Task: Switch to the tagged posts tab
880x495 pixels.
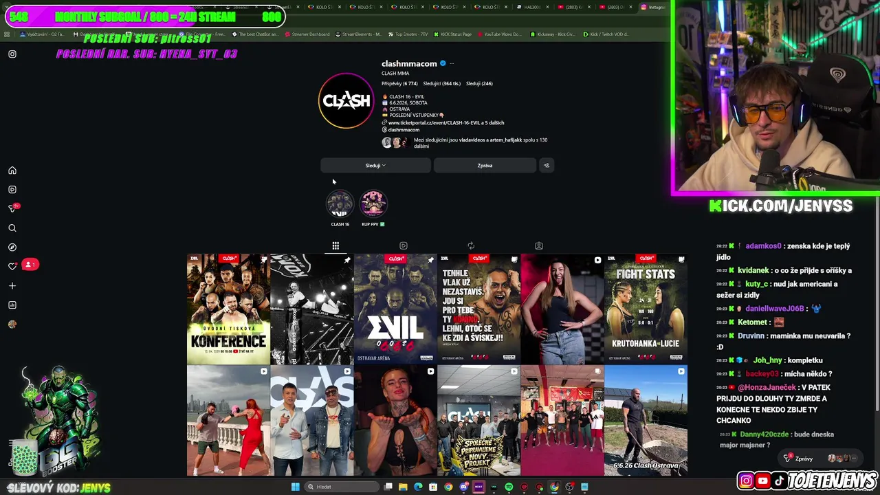Action: pyautogui.click(x=539, y=245)
